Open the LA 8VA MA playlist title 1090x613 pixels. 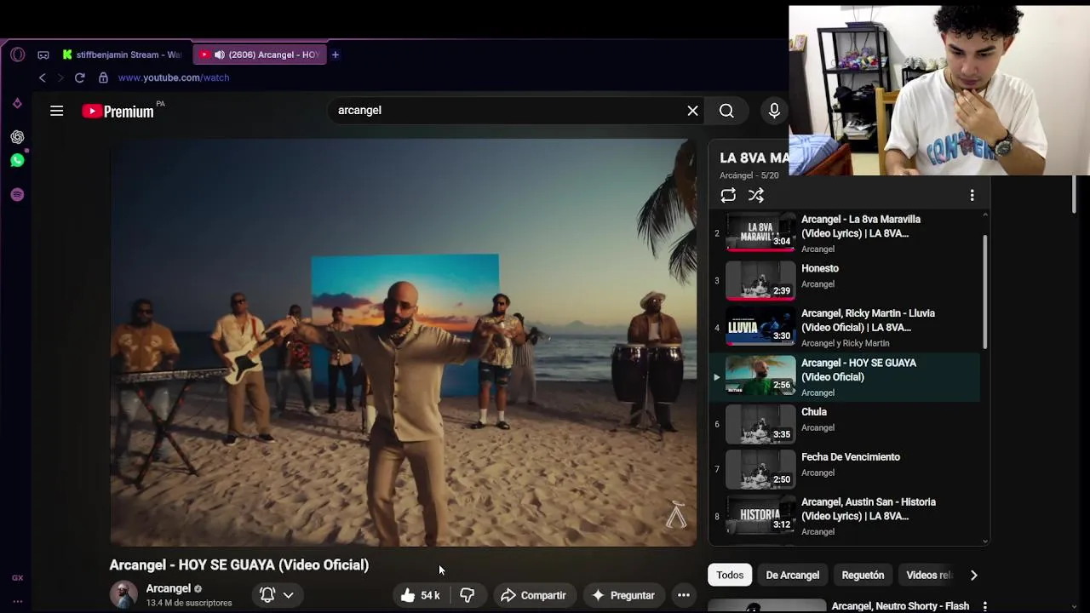pyautogui.click(x=754, y=158)
